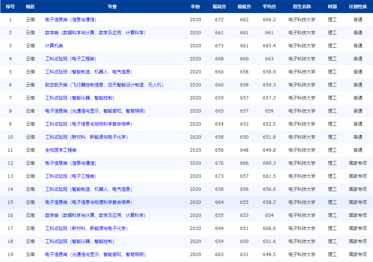The height and width of the screenshot is (262, 373).
Task: Select the average score 658.2 cell
Action: point(269,202)
